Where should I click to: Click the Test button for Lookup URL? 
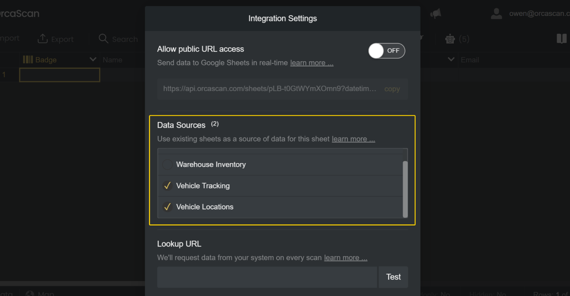tap(393, 277)
